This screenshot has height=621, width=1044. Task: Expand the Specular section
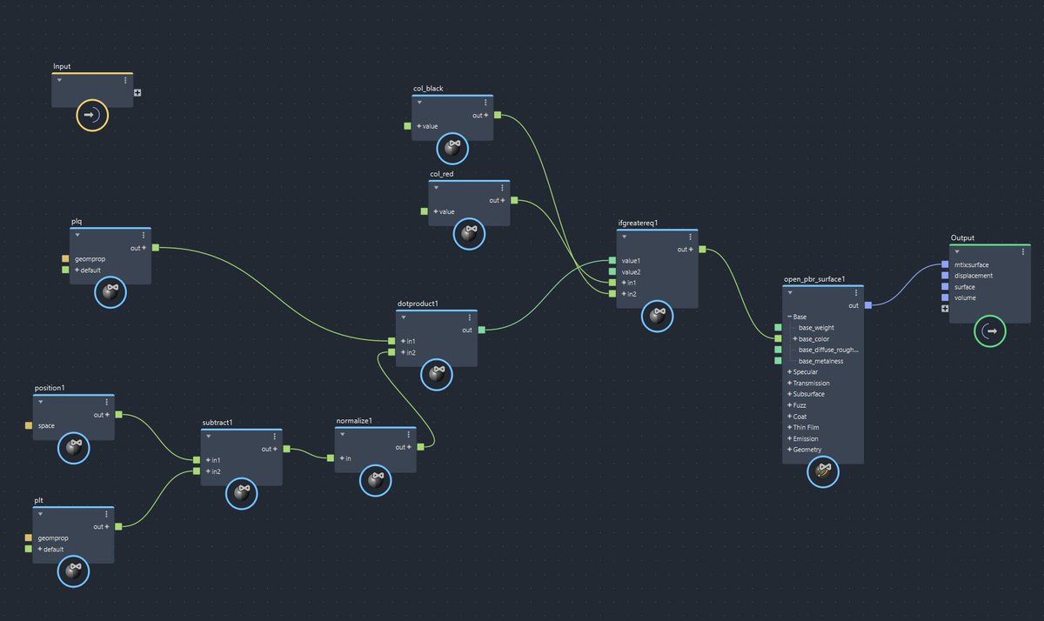(789, 372)
